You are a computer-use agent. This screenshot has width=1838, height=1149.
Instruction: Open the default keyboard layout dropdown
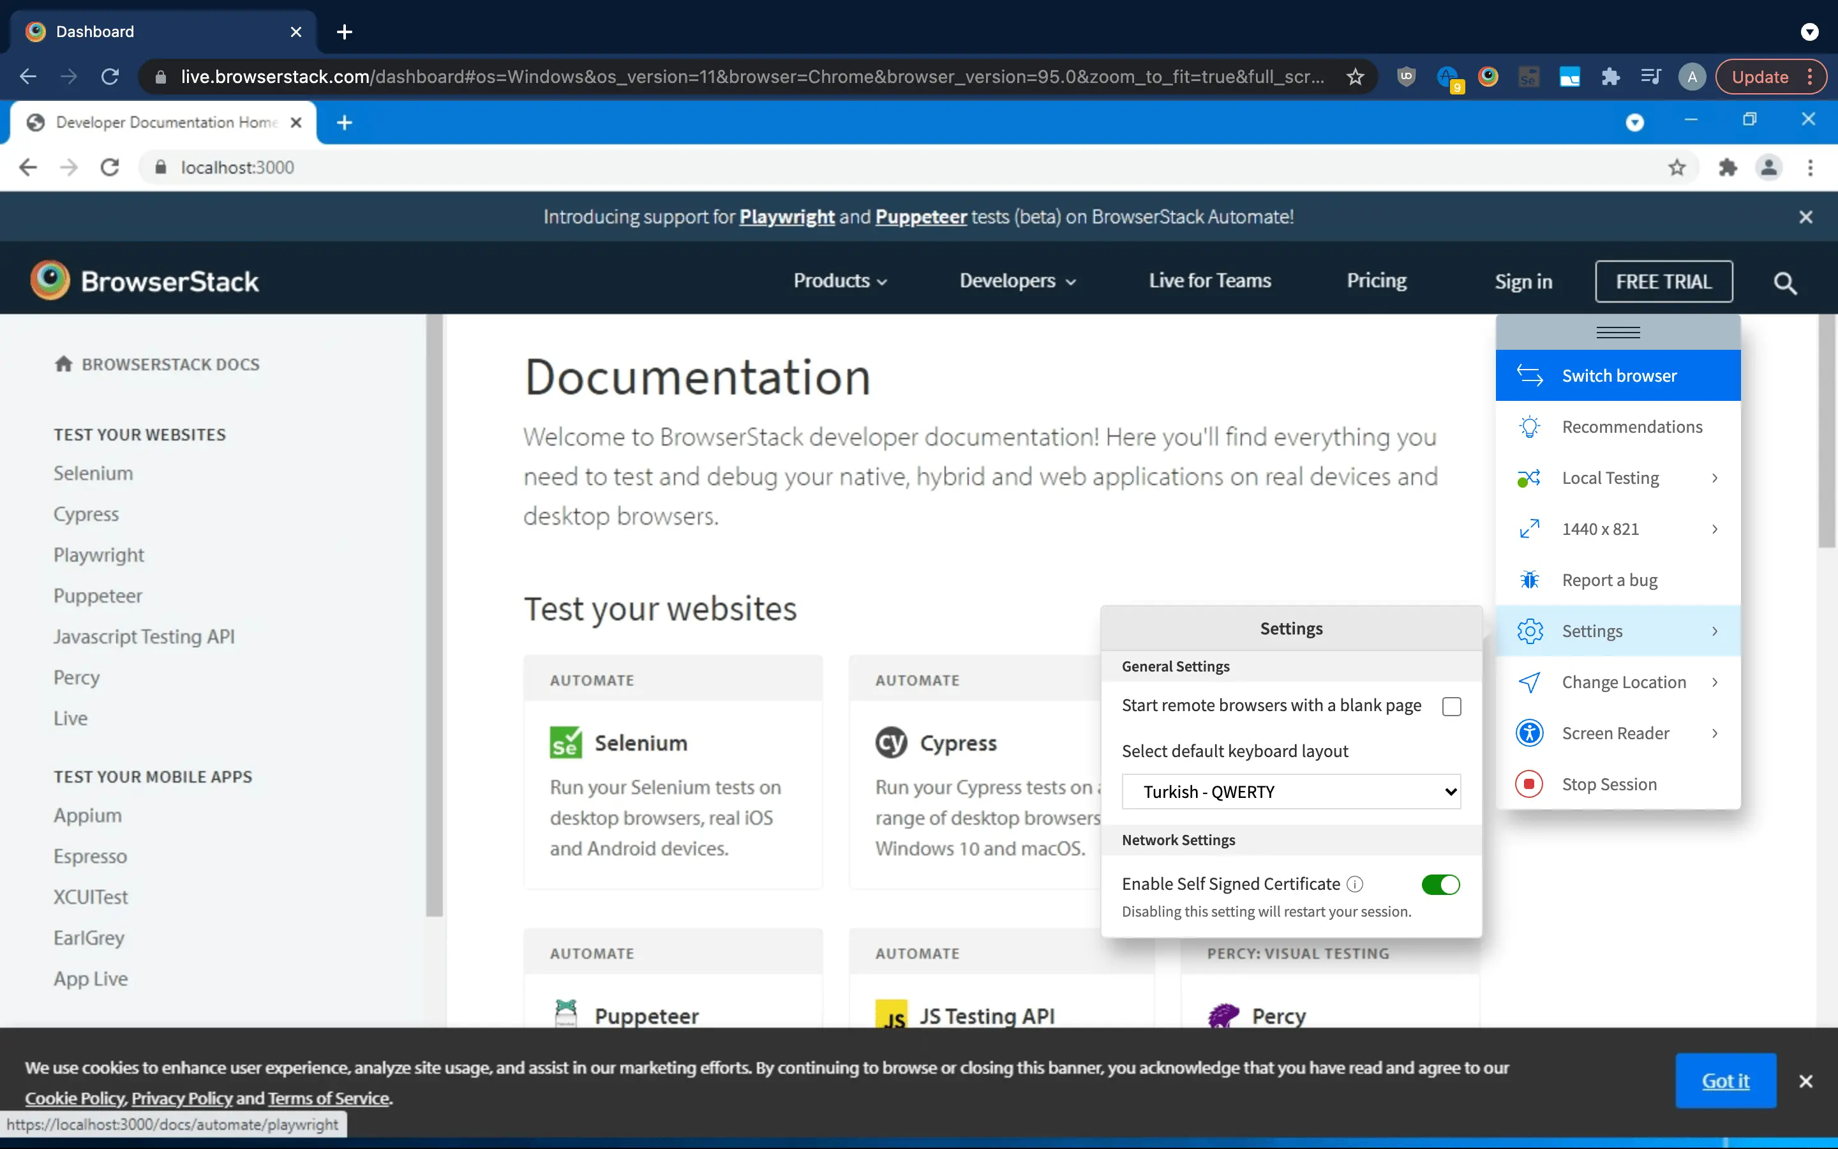click(x=1290, y=792)
